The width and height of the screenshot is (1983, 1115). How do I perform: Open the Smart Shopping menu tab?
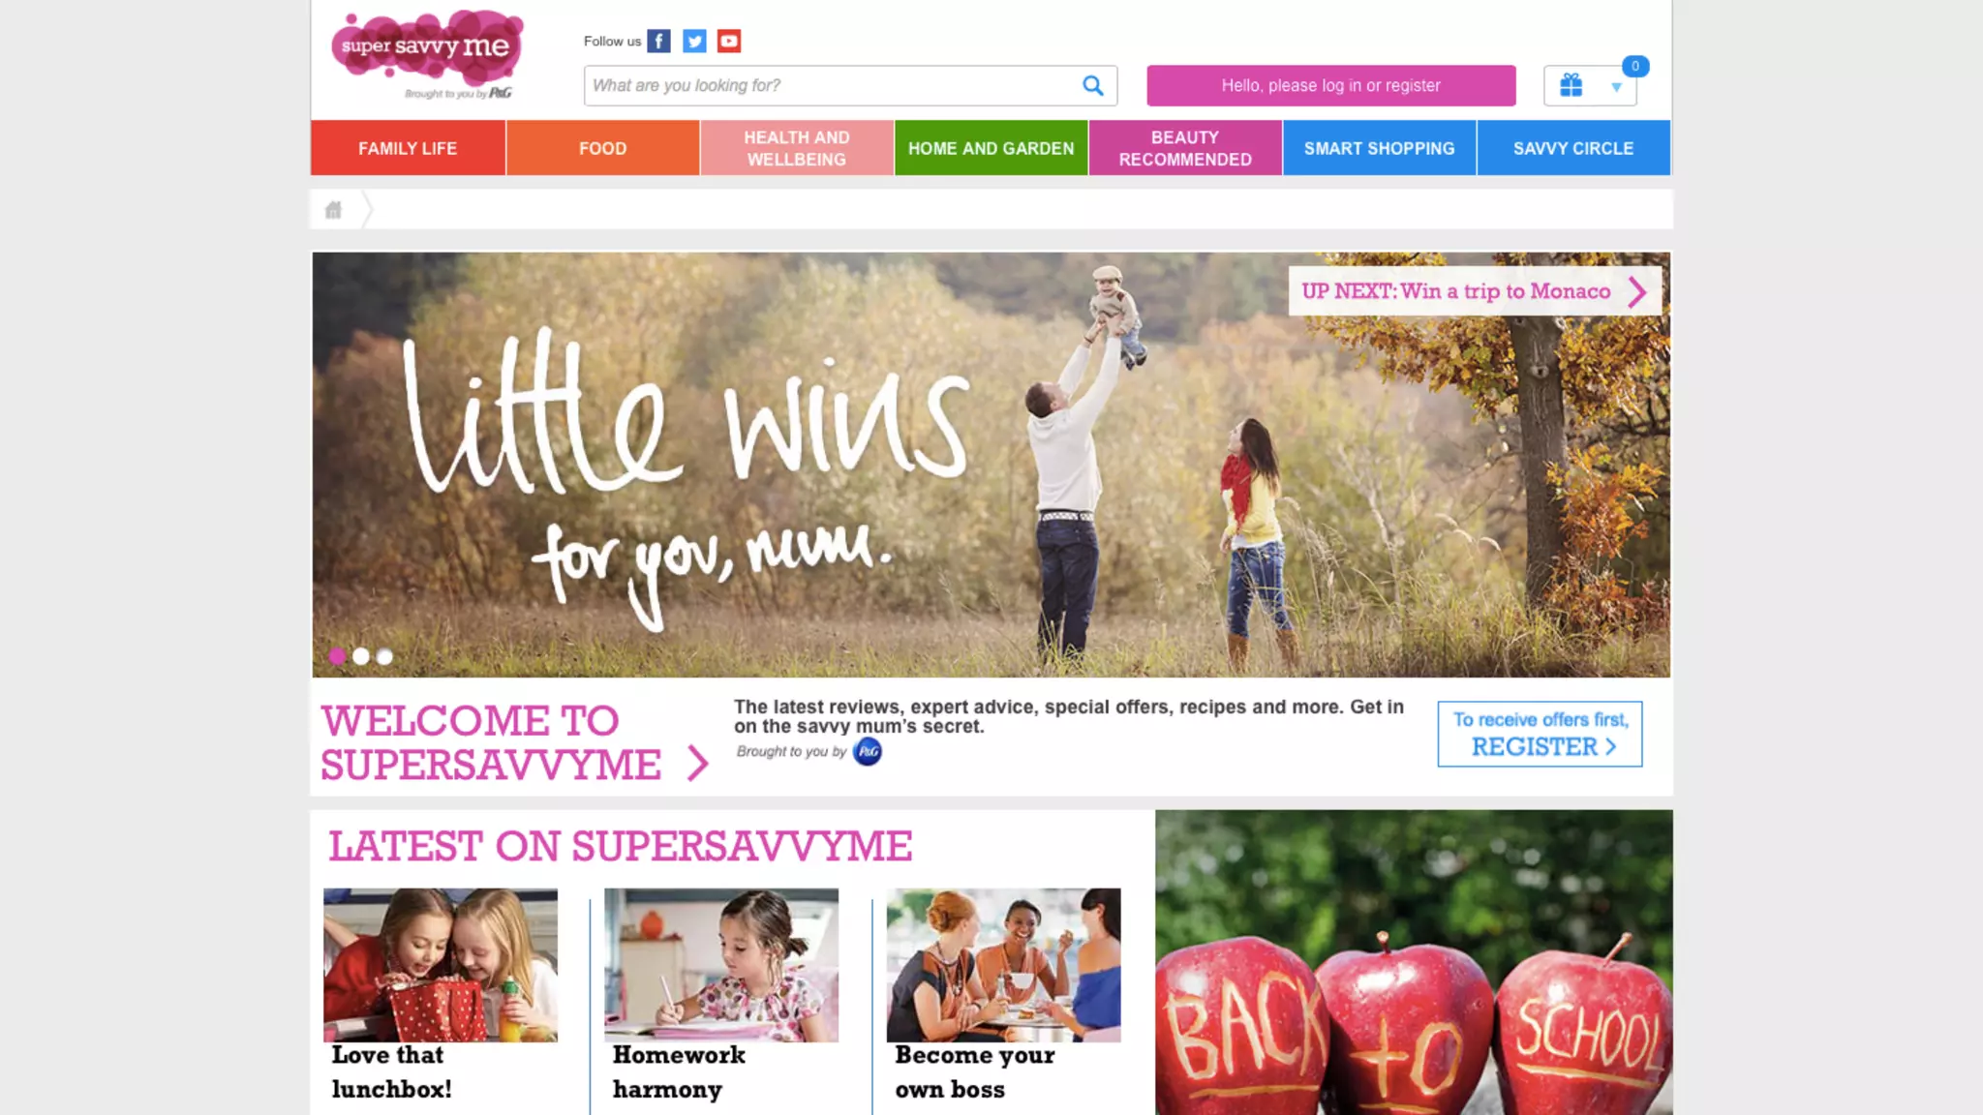pos(1379,148)
